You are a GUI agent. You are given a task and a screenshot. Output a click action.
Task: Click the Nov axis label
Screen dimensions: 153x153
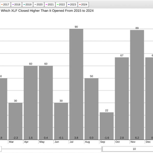coord(133,142)
